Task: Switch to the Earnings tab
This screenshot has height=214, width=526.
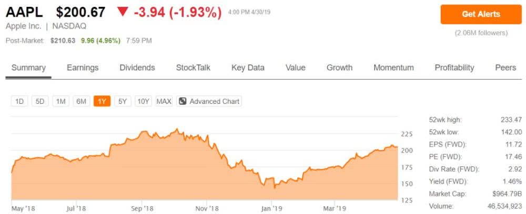Action: pyautogui.click(x=83, y=68)
